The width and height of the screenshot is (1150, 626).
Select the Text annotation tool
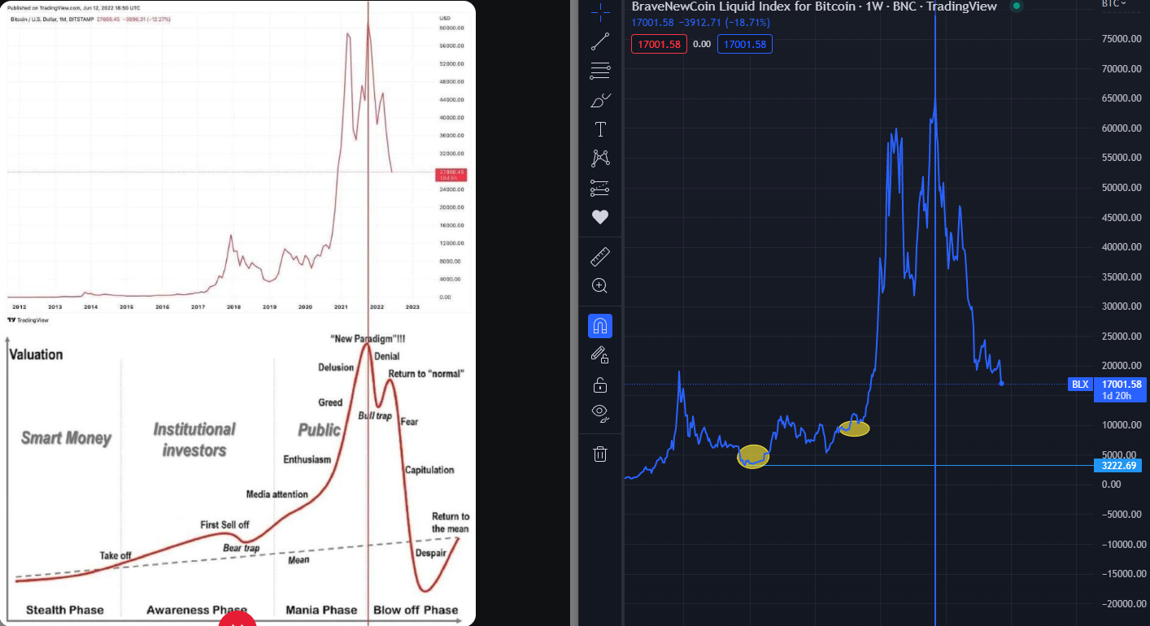[x=600, y=129]
